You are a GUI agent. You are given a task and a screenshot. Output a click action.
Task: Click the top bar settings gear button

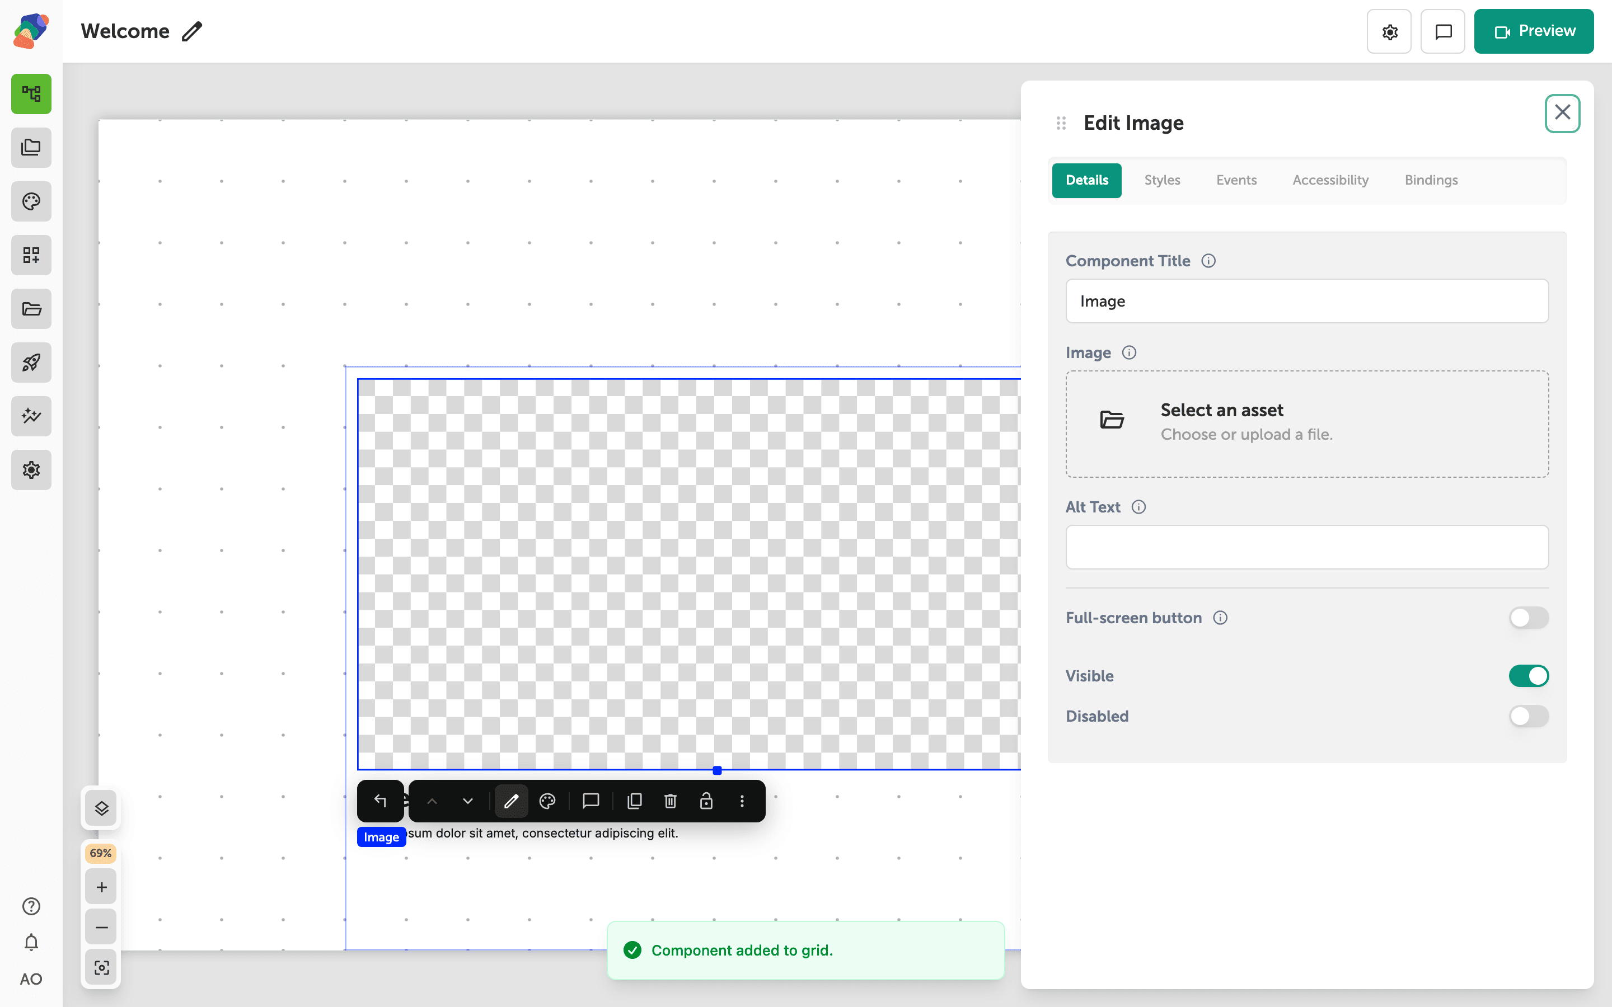1389,31
